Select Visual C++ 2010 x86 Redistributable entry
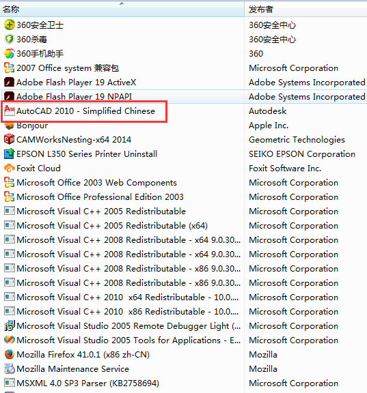 pyautogui.click(x=128, y=312)
